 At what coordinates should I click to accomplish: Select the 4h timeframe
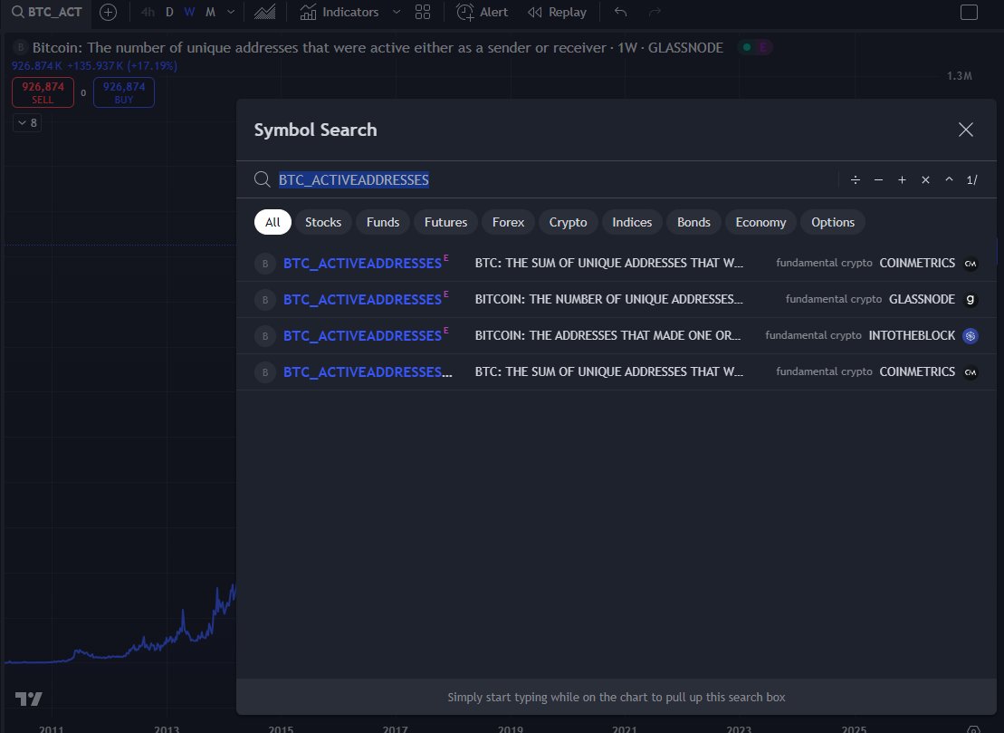pos(148,12)
